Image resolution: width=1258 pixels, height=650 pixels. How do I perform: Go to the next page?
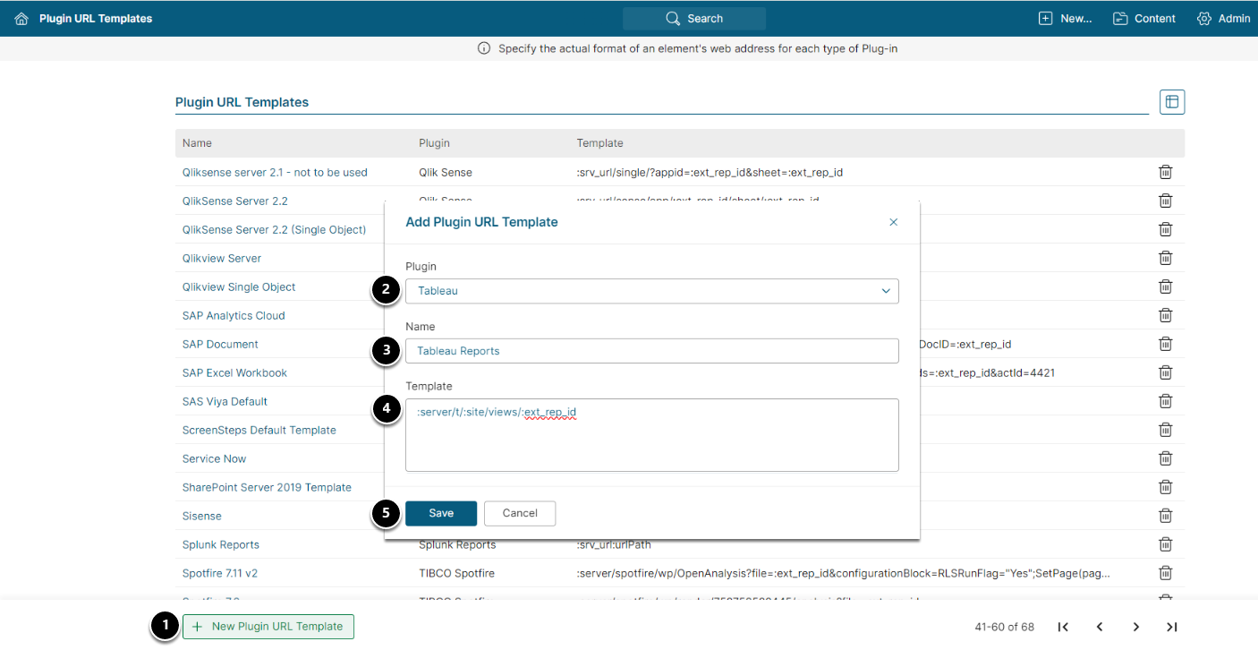[1135, 627]
